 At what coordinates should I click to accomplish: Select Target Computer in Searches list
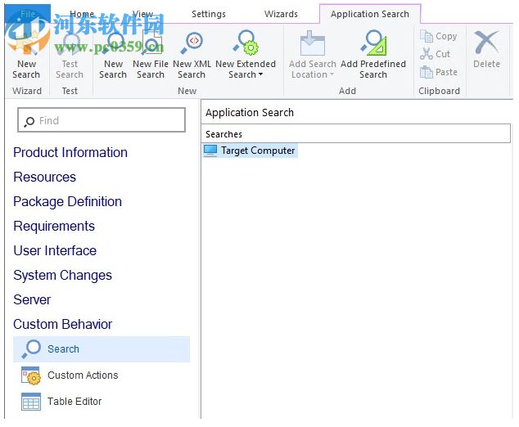point(250,151)
